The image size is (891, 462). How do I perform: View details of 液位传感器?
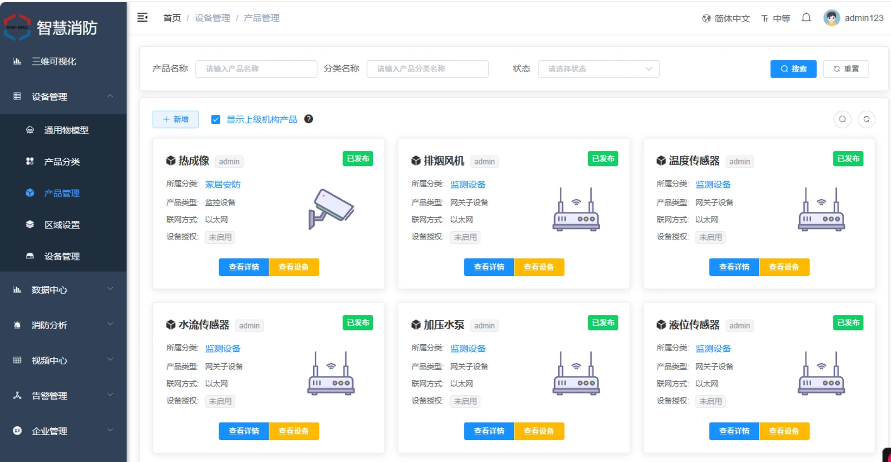(x=734, y=431)
